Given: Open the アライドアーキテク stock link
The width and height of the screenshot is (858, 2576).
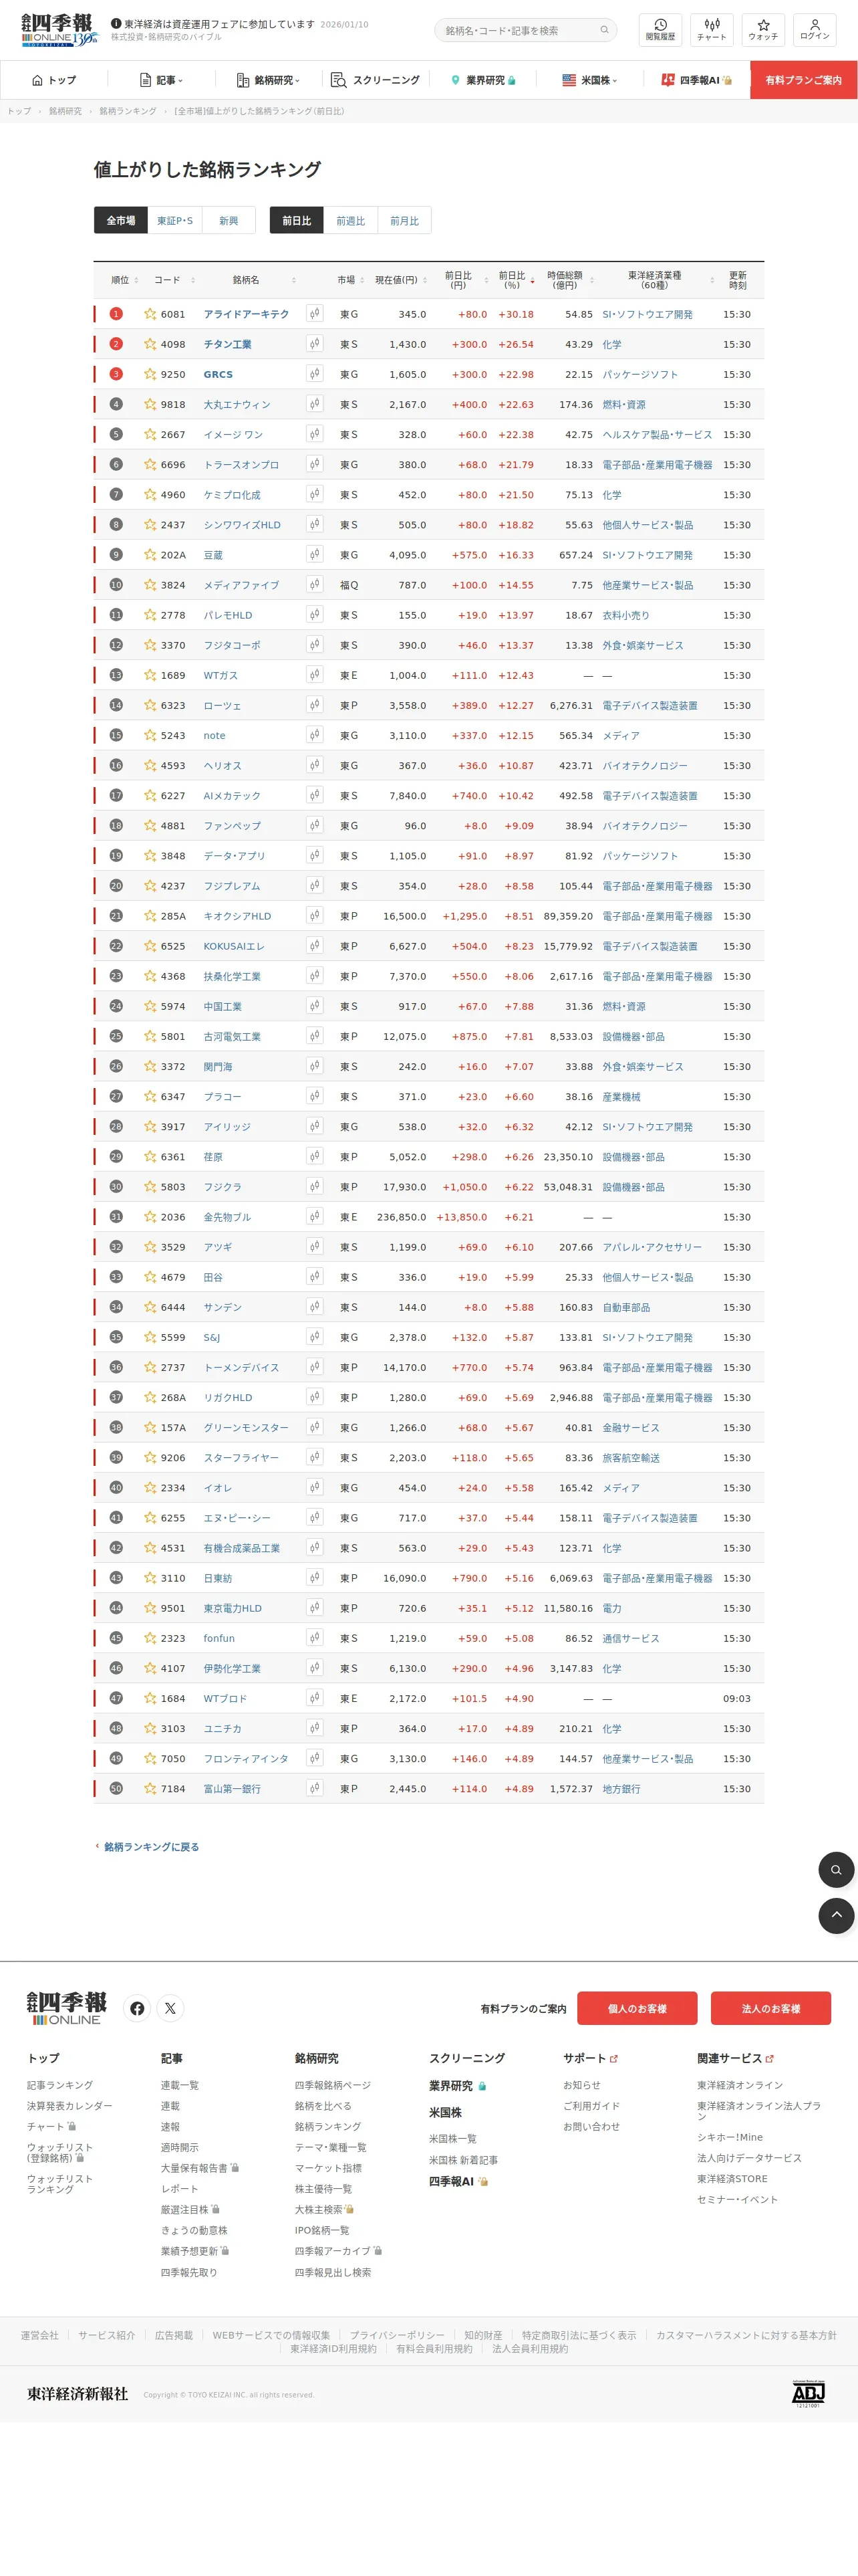Looking at the screenshot, I should tap(246, 314).
